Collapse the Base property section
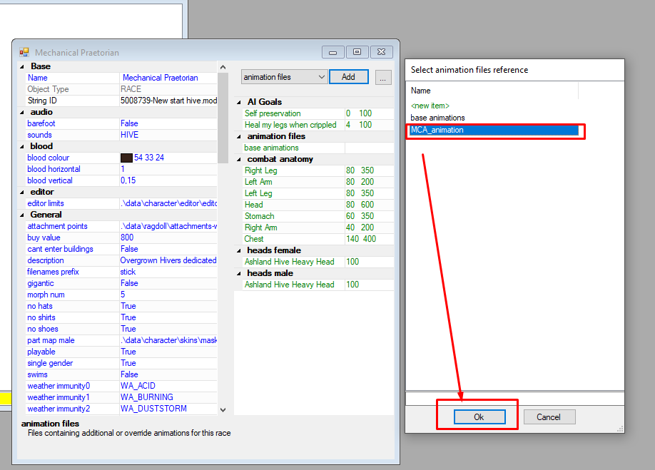Viewport: 655px width, 470px height. coord(23,66)
